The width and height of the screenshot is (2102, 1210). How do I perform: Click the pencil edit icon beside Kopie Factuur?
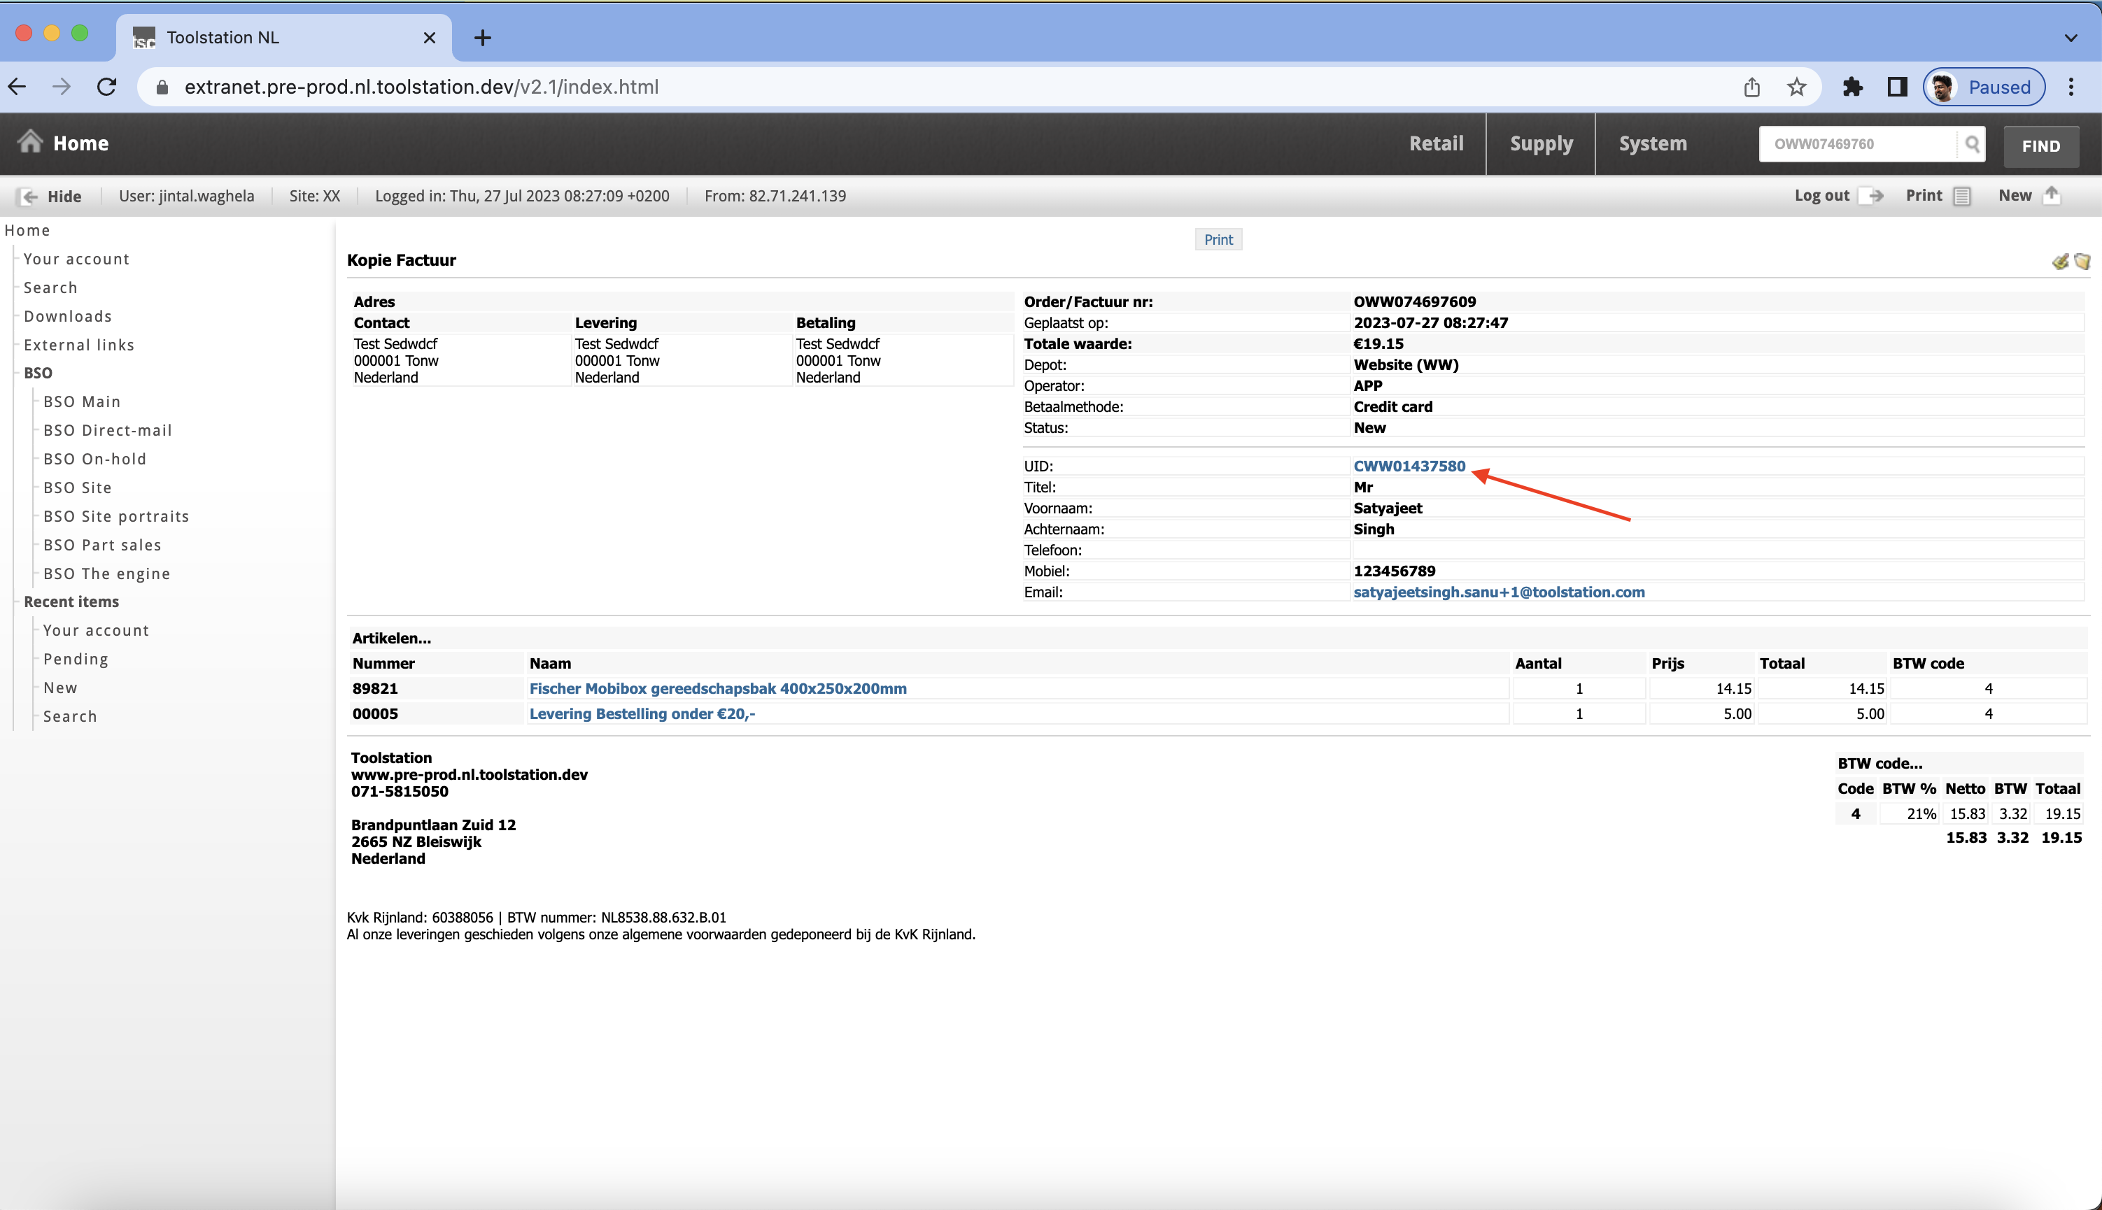2061,262
